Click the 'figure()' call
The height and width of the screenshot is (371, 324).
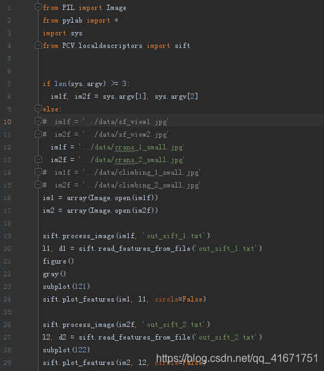click(59, 261)
